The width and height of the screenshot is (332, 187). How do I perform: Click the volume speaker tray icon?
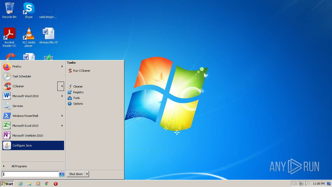pos(295,184)
